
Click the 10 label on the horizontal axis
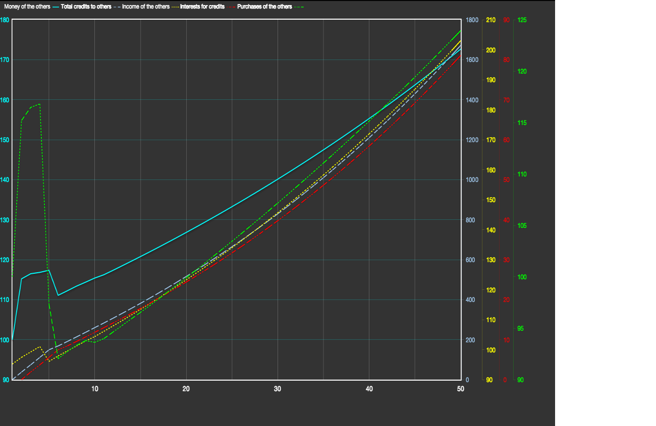click(94, 389)
